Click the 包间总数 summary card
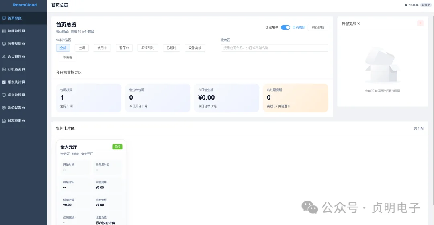Screen dimensions: 434x225 [x=88, y=98]
